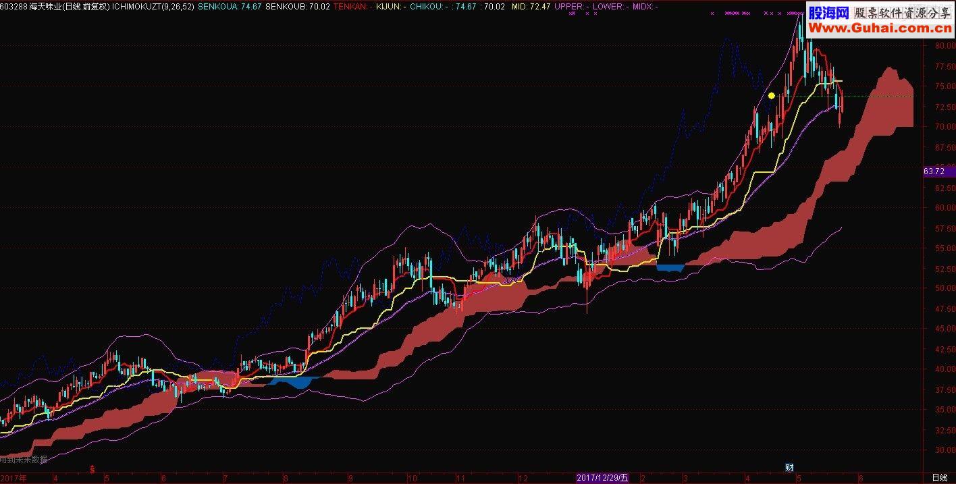This screenshot has width=956, height=484.
Task: Select the 2017/12/29/五 date label
Action: click(x=602, y=478)
